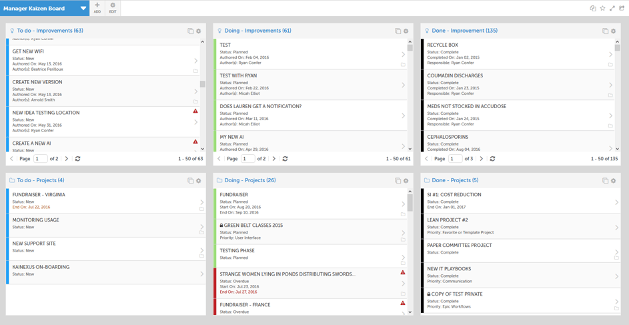Click the copy icon on Doing - Projects
Viewport: 629px width, 325px height.
pyautogui.click(x=398, y=181)
